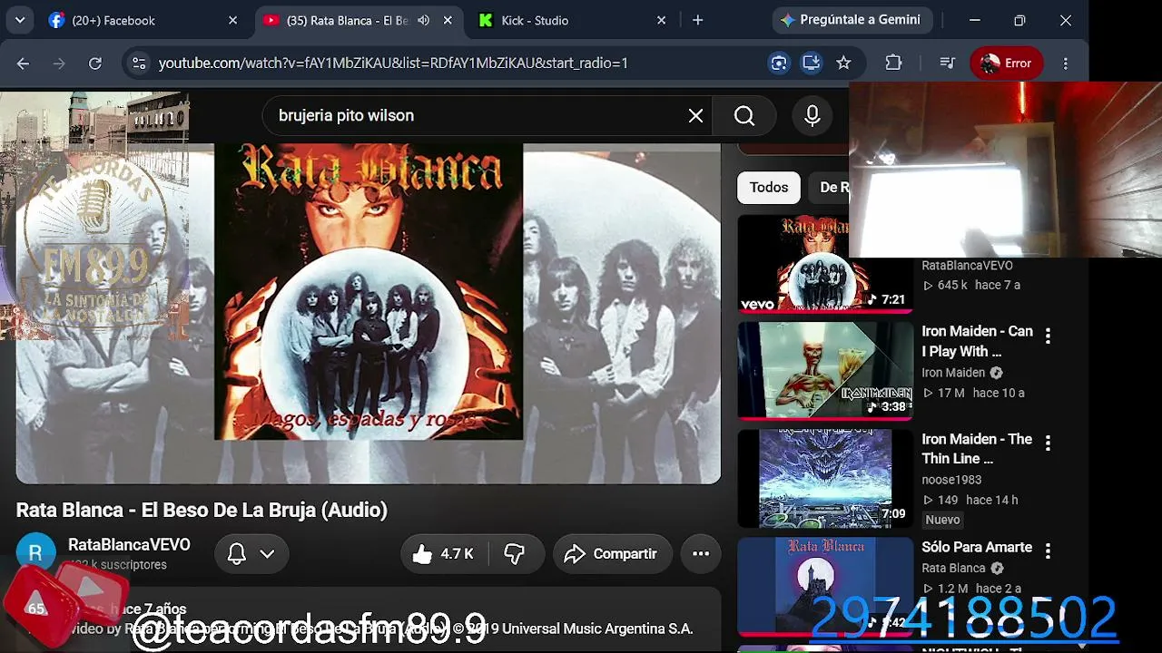Expand the subscription notification dropdown arrow

(267, 553)
